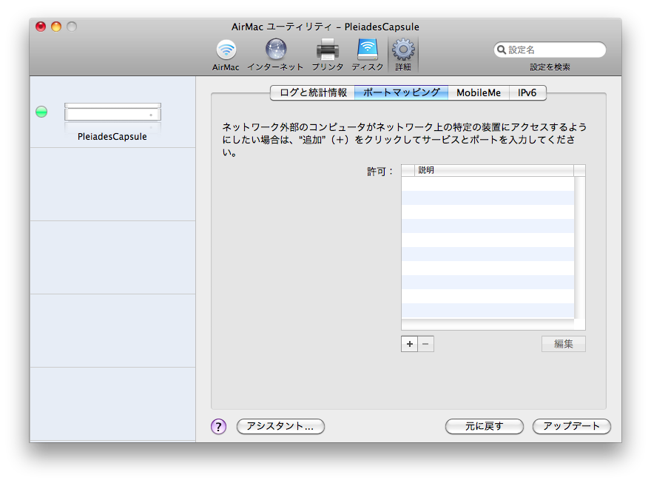Switch to the ログと統計情報 tab
651x483 pixels.
[x=313, y=92]
